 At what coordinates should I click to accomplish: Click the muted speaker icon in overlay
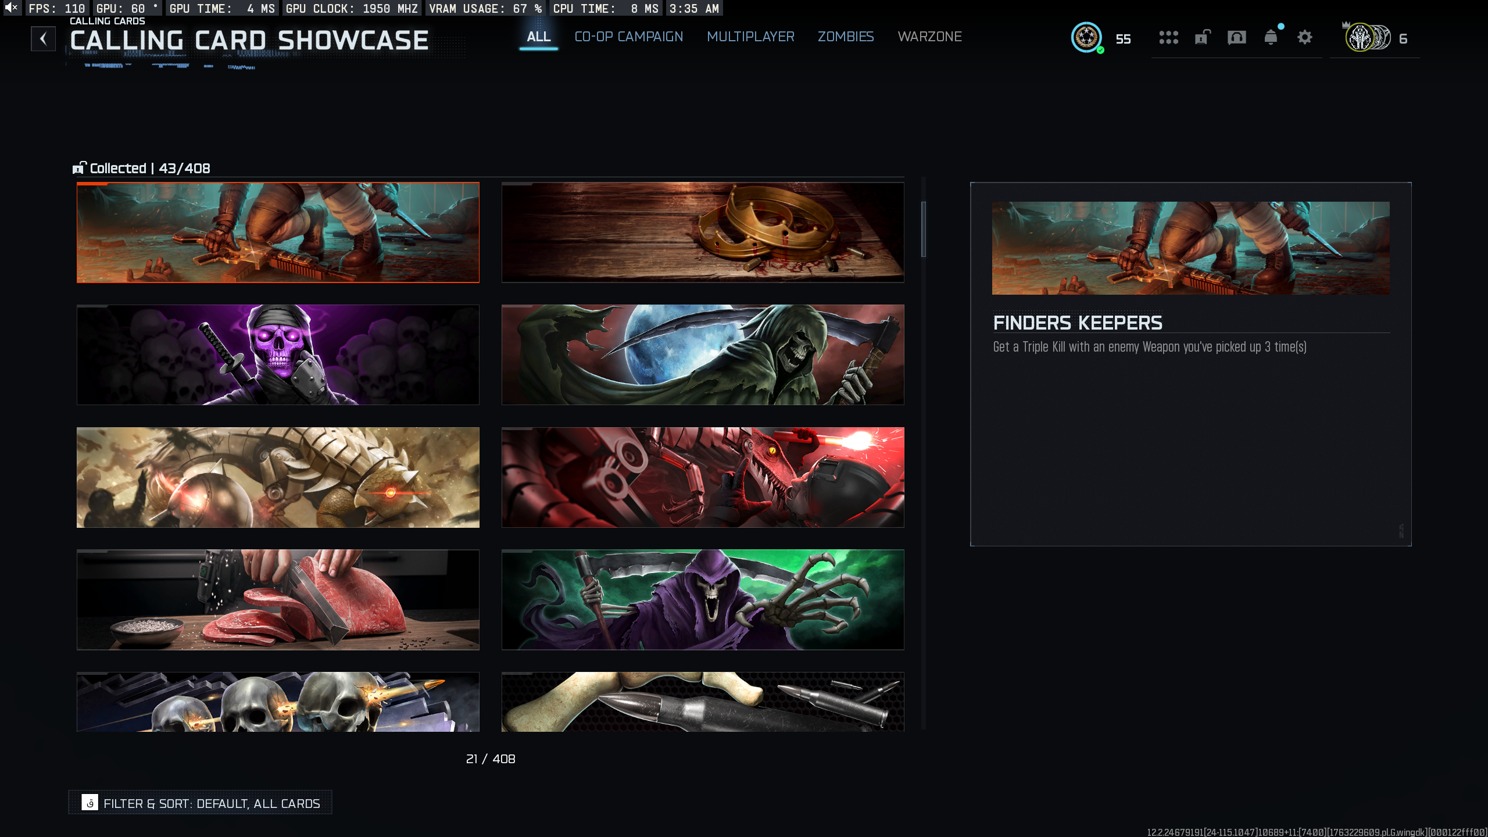tap(11, 8)
